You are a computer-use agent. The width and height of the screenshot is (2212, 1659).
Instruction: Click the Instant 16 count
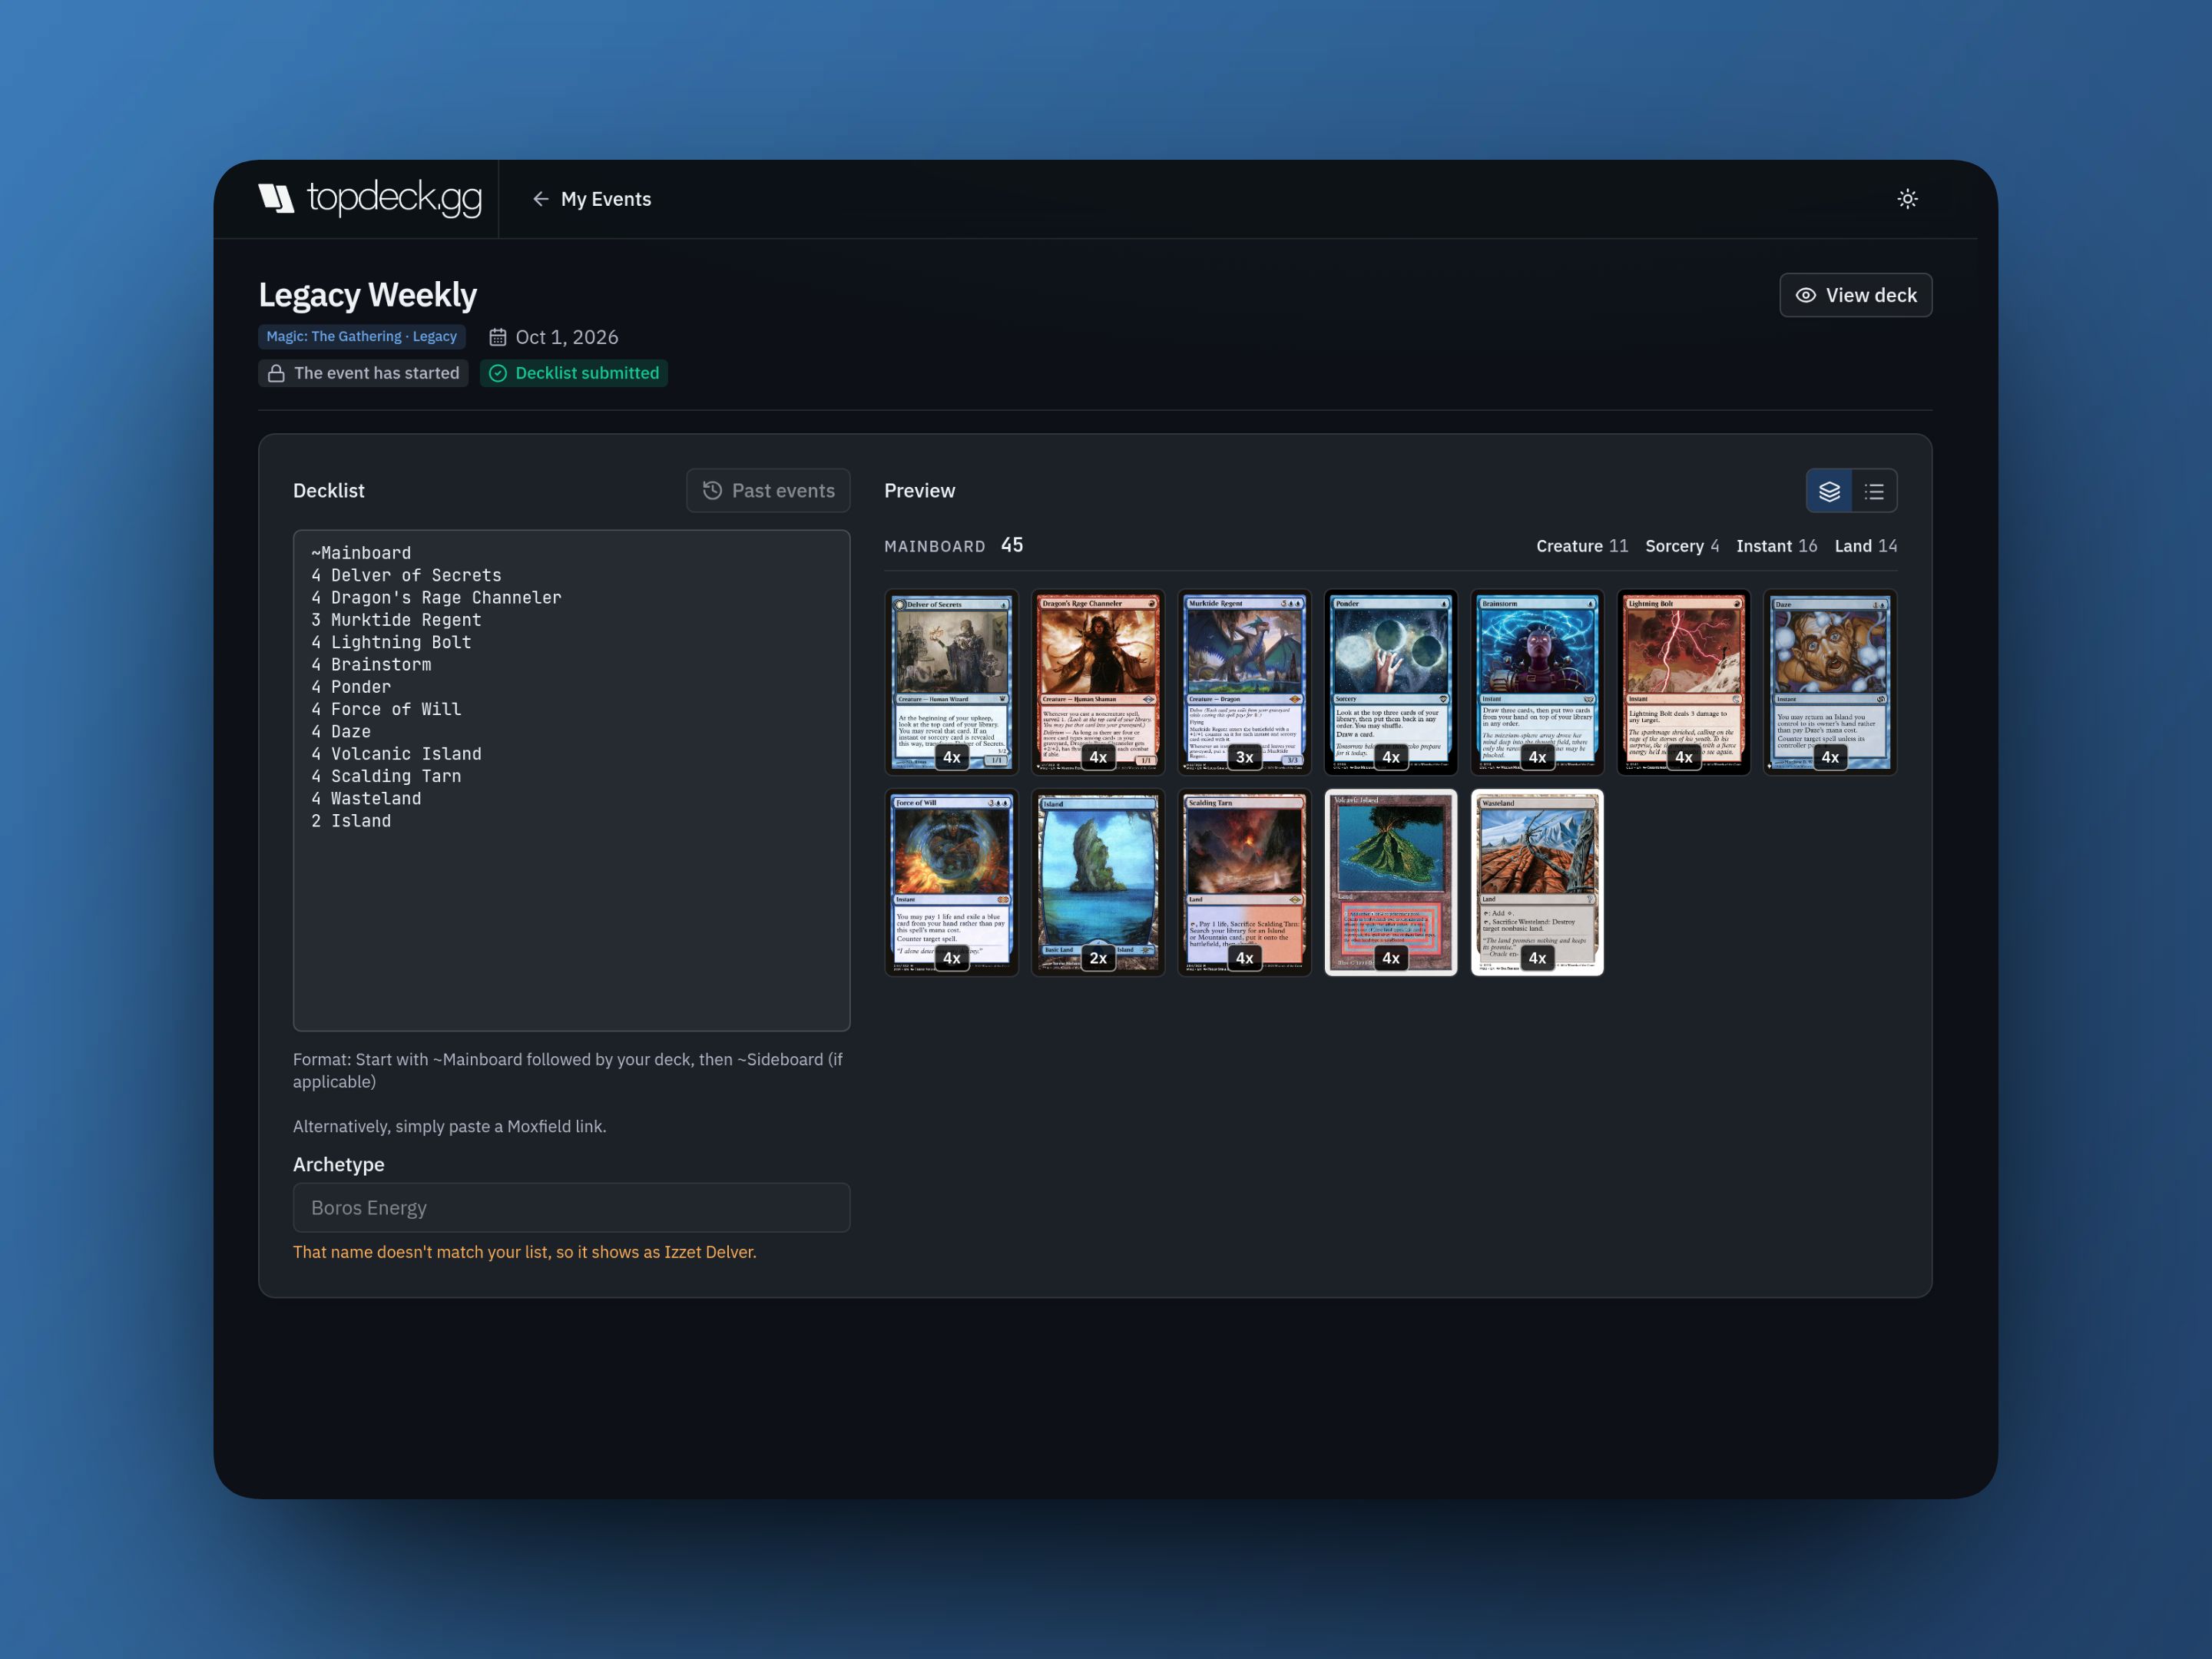1776,546
